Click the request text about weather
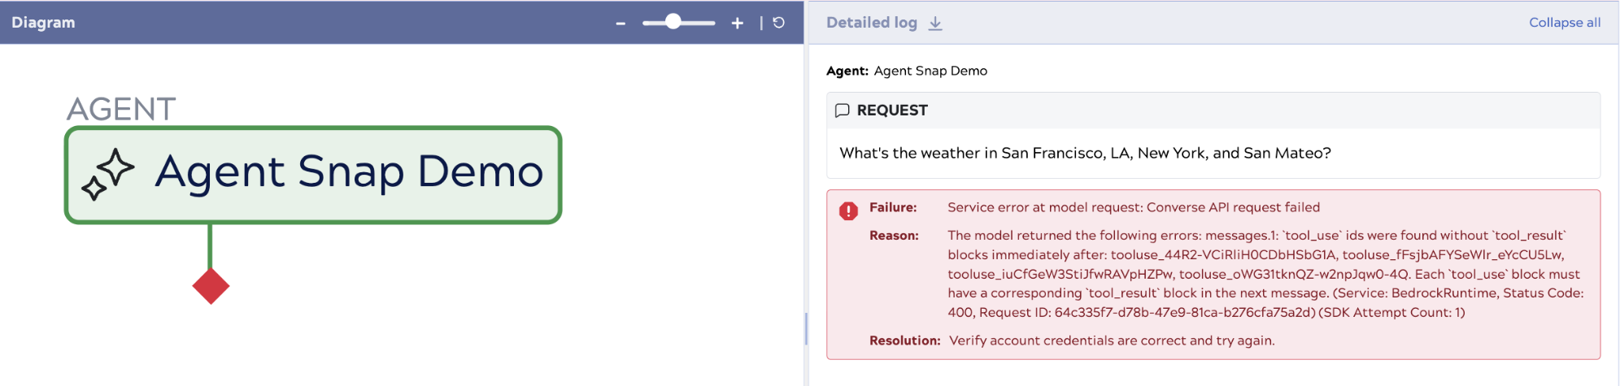1620x386 pixels. 1084,153
